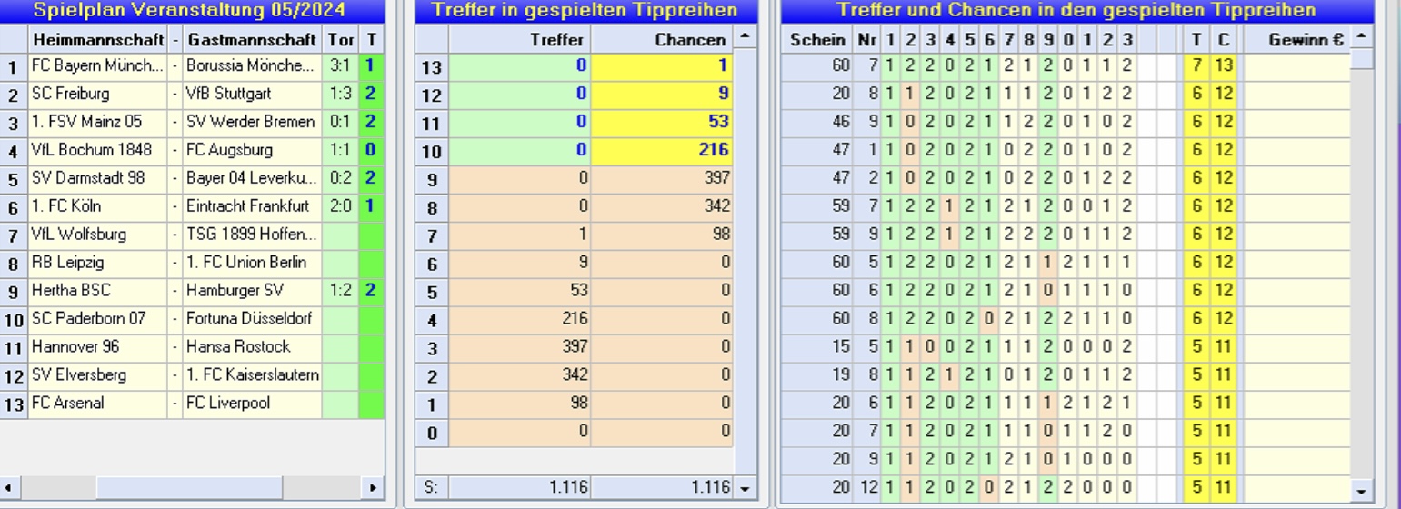Select the VfL Wolfsburg cell

[x=98, y=235]
